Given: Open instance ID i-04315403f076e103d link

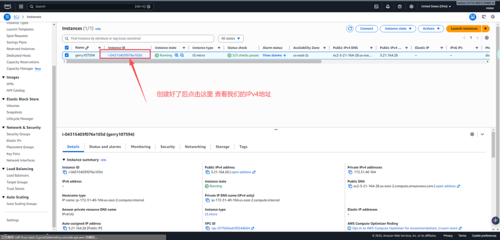Looking at the screenshot, I should 125,55.
